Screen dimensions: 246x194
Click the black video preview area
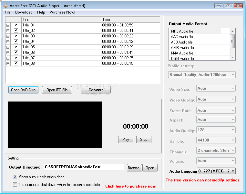click(55, 125)
